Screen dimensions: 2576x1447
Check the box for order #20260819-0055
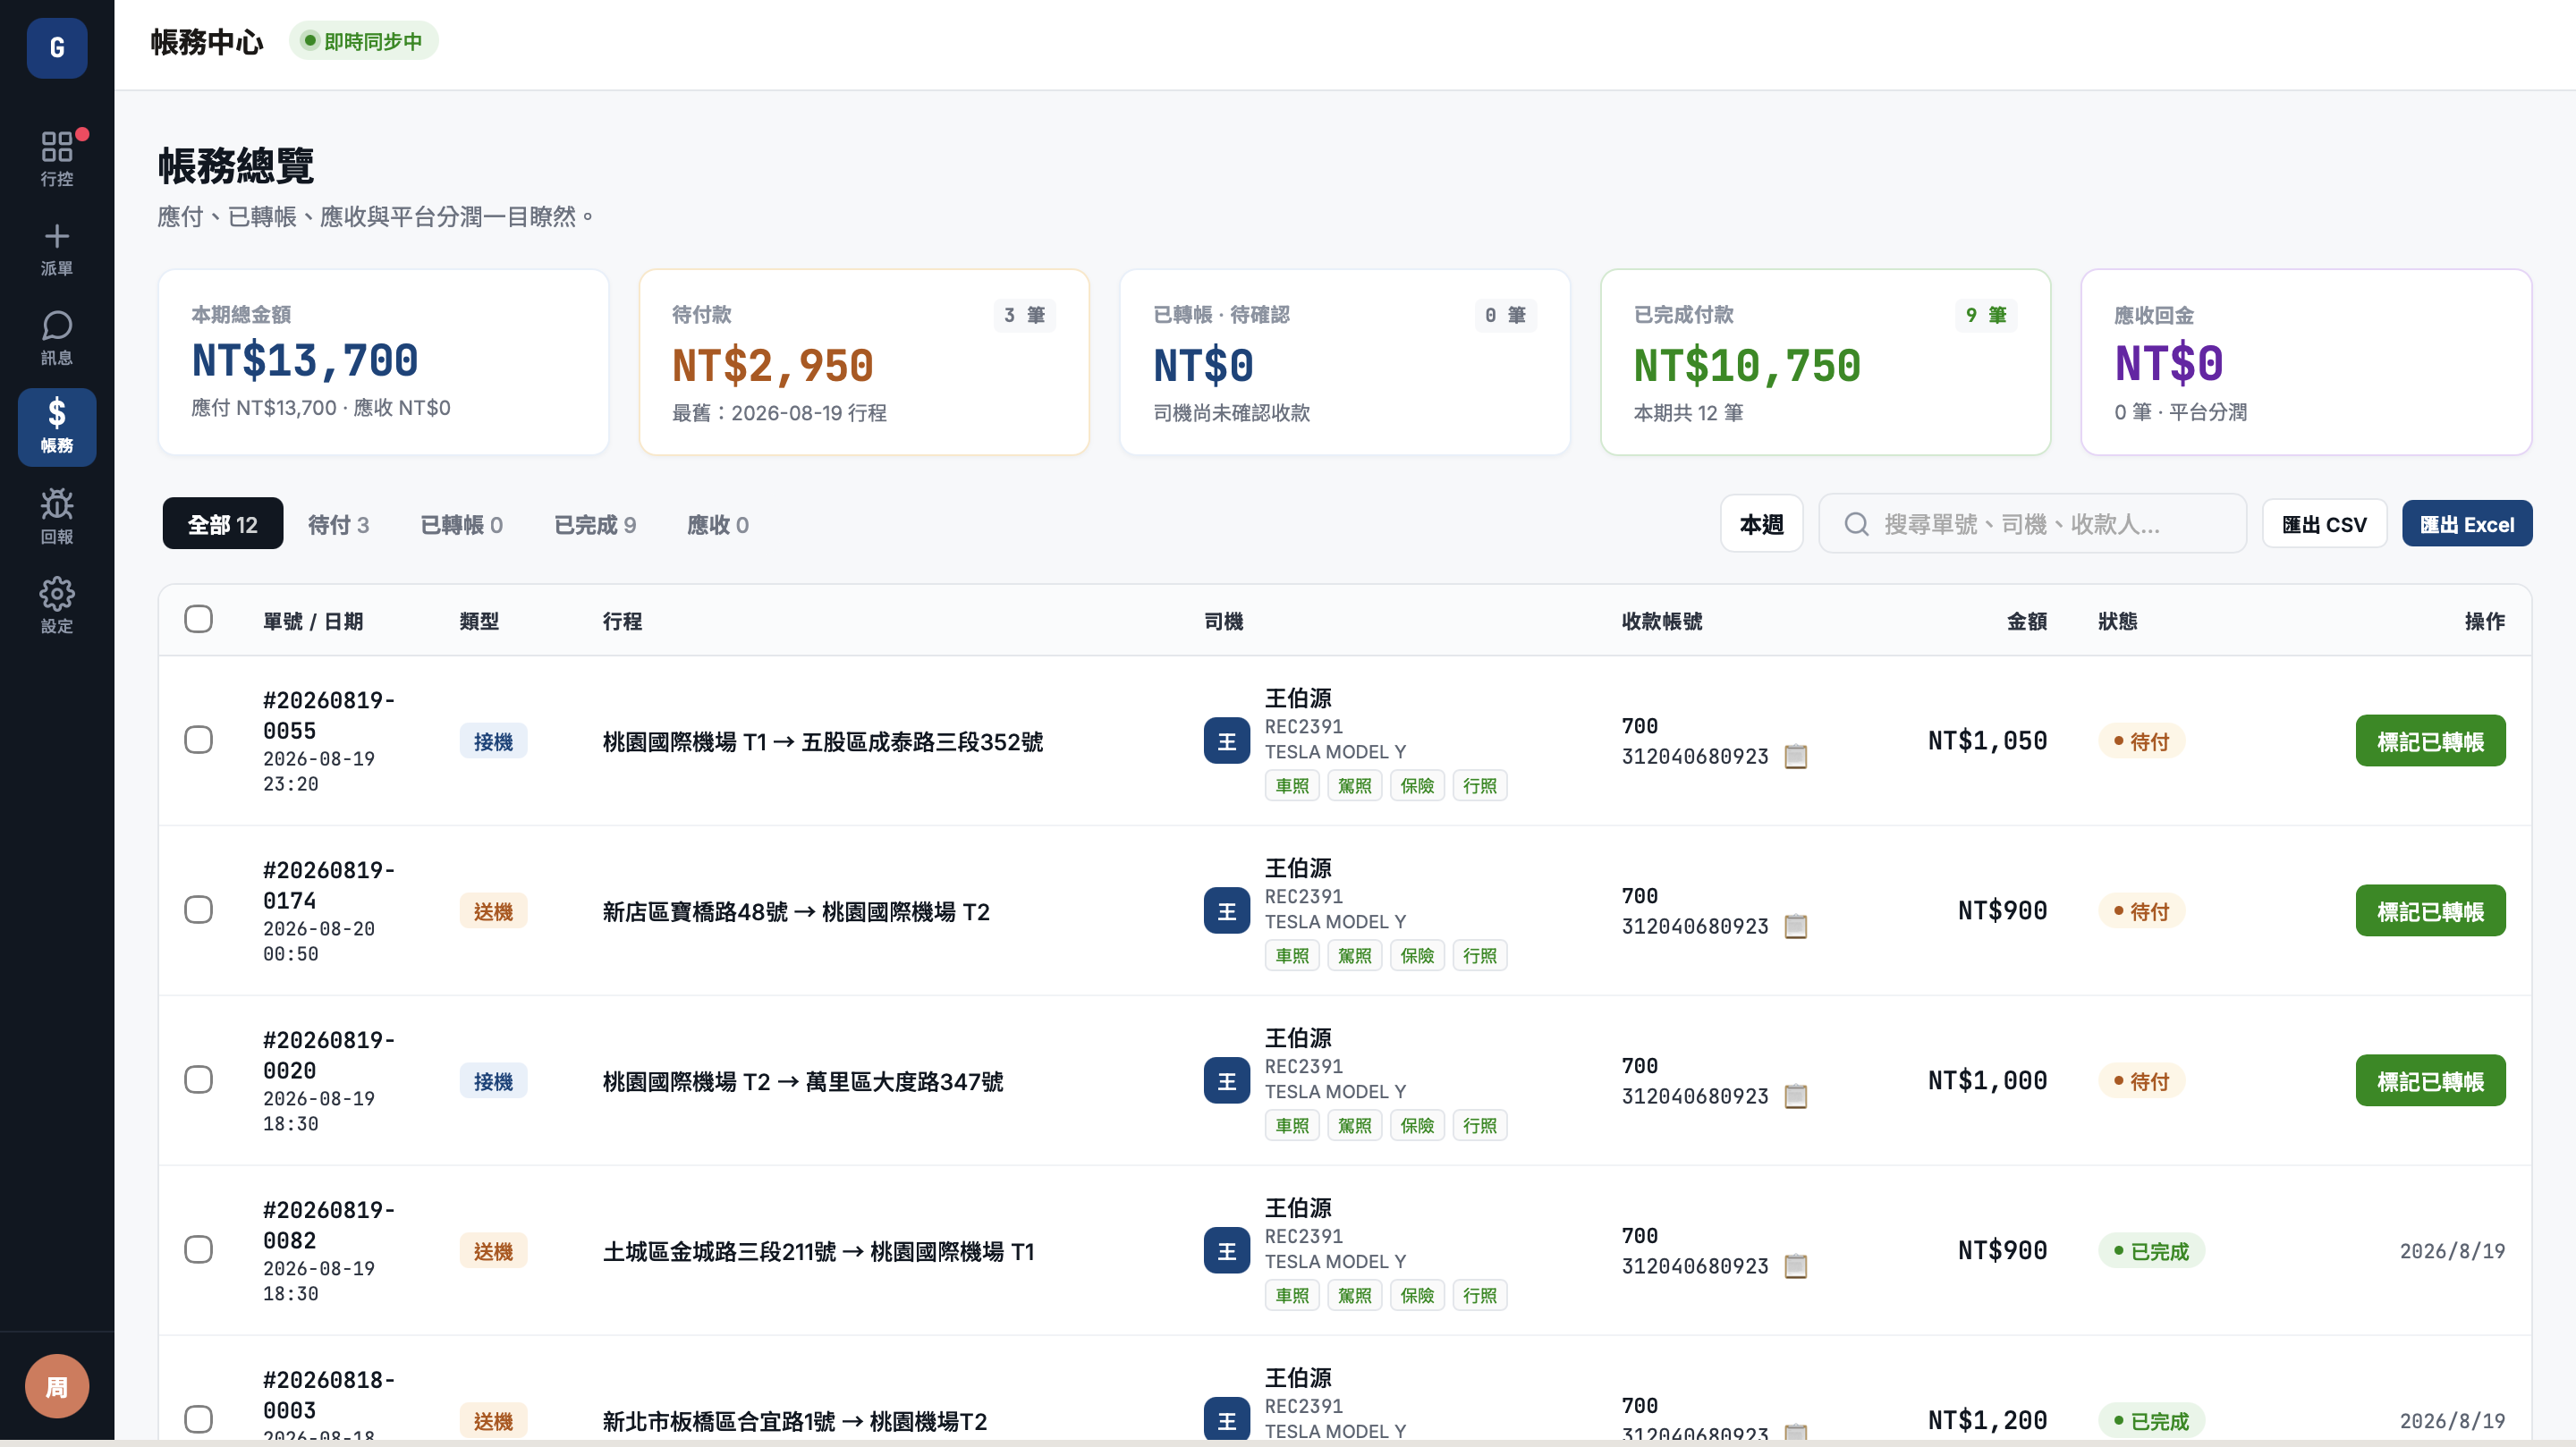click(x=199, y=740)
